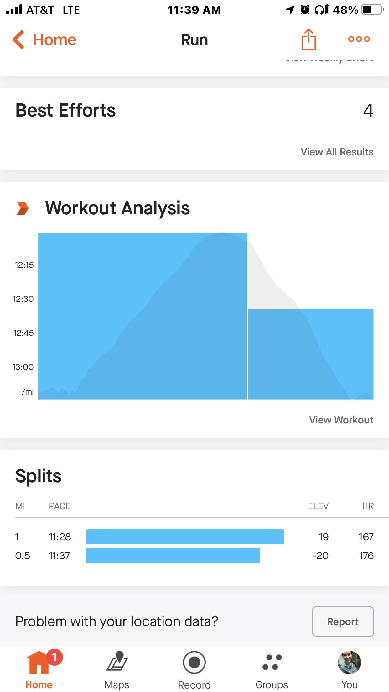Tap the 0.5 mile split pace bar
The width and height of the screenshot is (389, 692).
click(x=173, y=556)
